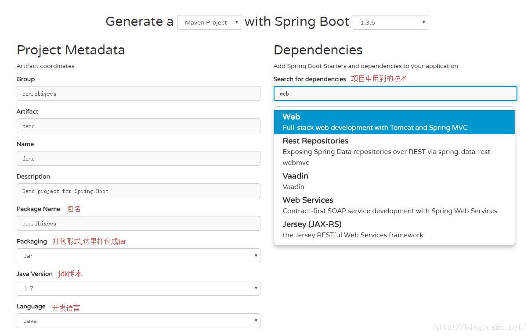Click the Project Metadata heading
Image resolution: width=531 pixels, height=336 pixels.
[x=71, y=50]
